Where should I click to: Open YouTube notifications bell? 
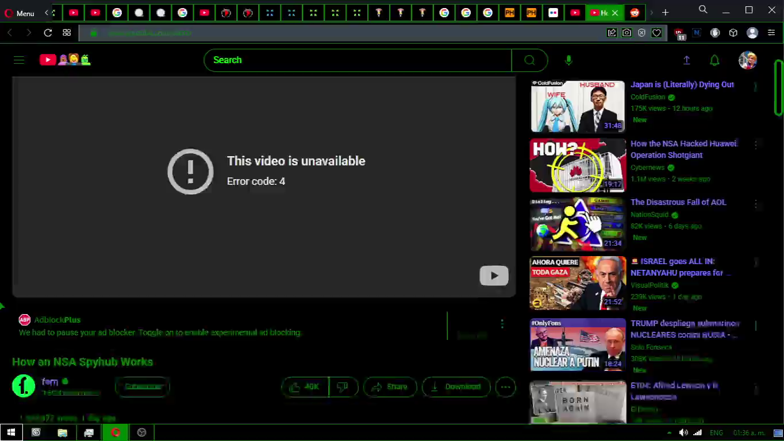point(714,60)
